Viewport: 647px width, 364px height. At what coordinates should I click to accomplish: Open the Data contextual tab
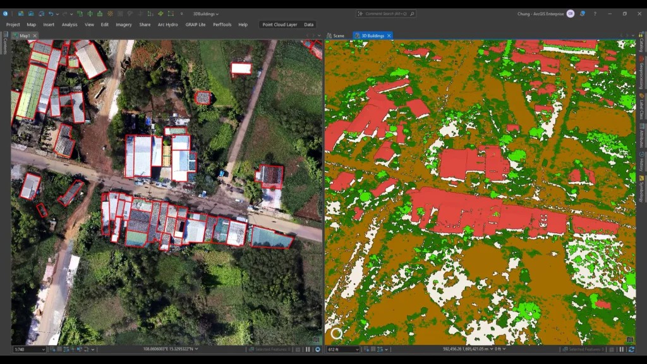(308, 25)
